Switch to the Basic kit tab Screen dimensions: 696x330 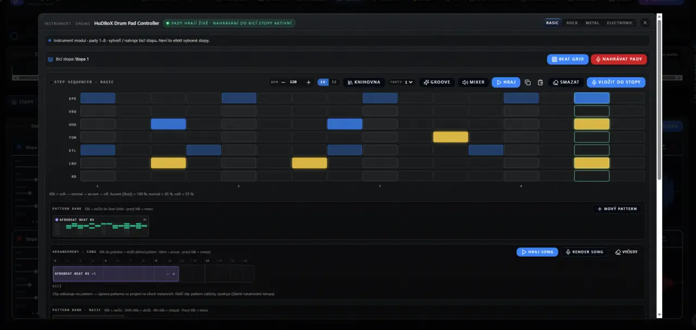pos(552,23)
